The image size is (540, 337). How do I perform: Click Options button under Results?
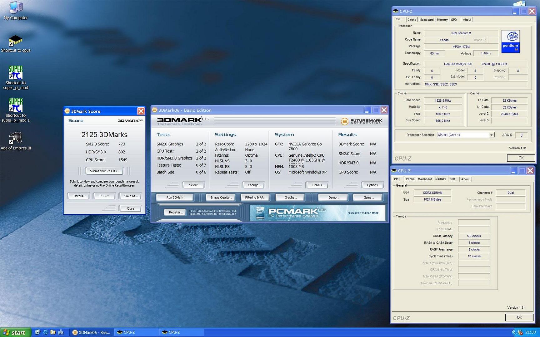point(373,185)
